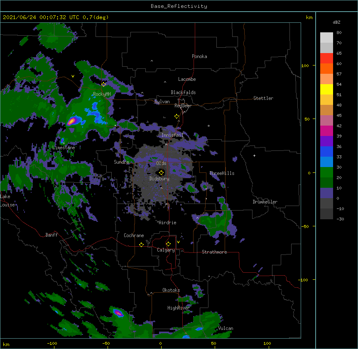Click the white asterisk marker east of Innisfail

point(208,126)
